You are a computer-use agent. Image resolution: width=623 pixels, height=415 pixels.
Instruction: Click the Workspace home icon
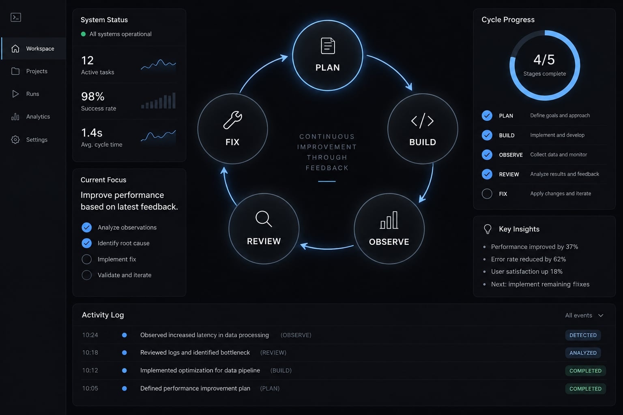click(x=15, y=49)
